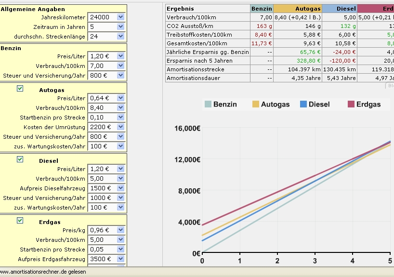
Task: Expand the Zeitraum in Jahren dropdown
Action: click(x=120, y=27)
